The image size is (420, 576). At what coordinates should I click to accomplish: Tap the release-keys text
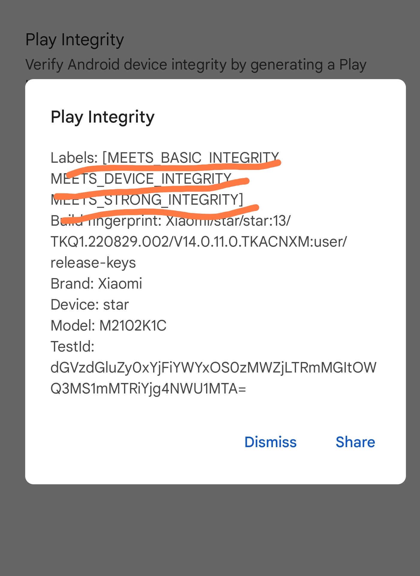[x=93, y=263]
